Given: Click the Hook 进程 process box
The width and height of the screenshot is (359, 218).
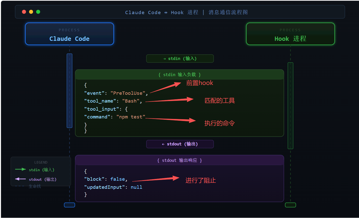Looking at the screenshot, I should coord(290,34).
